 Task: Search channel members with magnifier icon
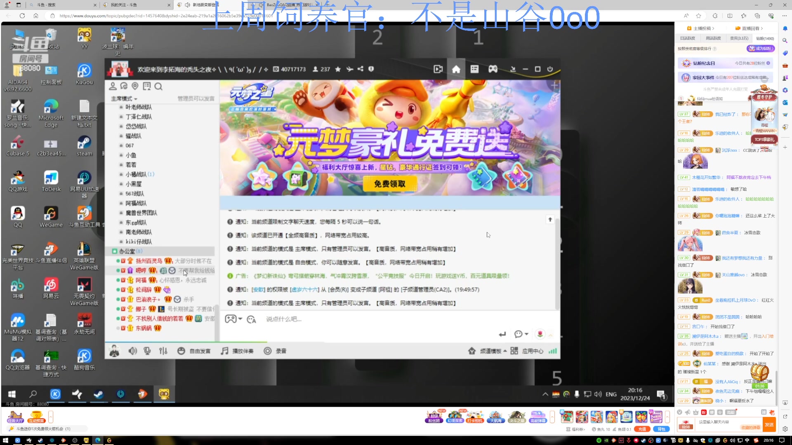point(158,86)
